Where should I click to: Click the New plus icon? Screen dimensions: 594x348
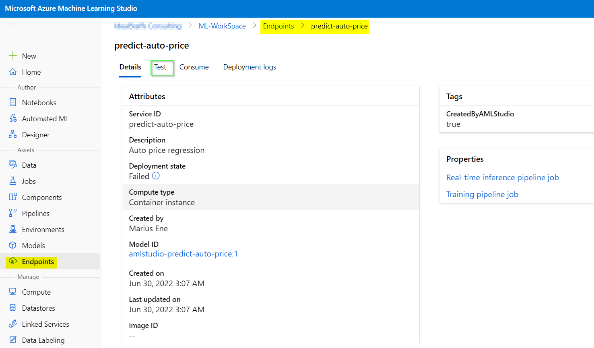13,56
